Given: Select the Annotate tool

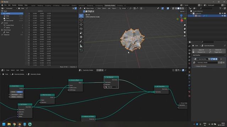Looking at the screenshot, I should pos(81,42).
